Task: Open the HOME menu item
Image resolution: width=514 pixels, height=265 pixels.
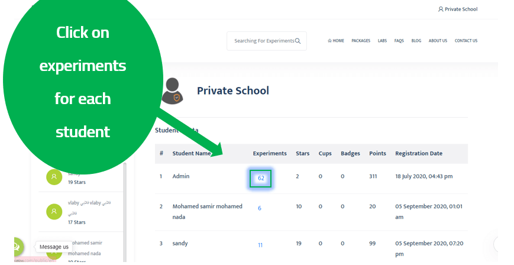Action: click(x=336, y=41)
